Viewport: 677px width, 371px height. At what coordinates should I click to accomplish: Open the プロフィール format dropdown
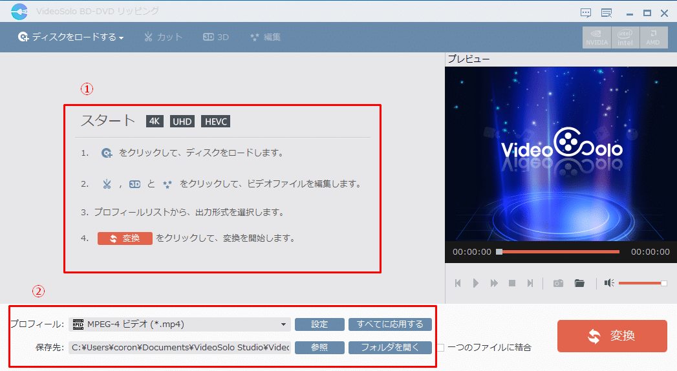[x=179, y=324]
